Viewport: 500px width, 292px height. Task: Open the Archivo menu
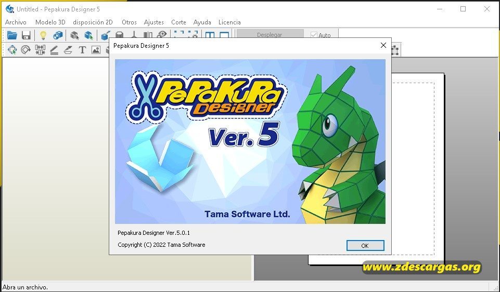16,22
